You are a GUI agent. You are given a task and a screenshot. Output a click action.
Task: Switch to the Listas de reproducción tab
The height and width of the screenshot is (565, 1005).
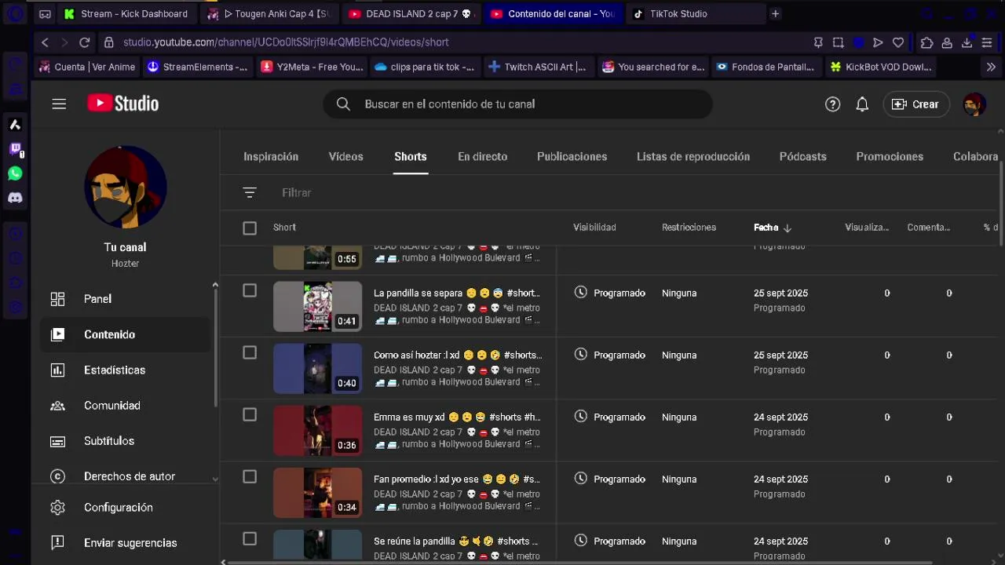tap(693, 156)
